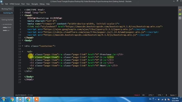
Task: Open the Edit menu
Action: point(6,4)
